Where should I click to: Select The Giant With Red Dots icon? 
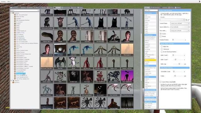127,103
